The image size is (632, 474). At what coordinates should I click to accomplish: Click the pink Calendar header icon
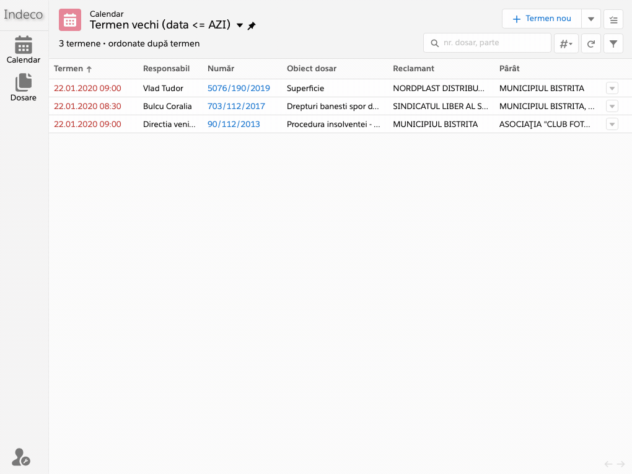70,20
